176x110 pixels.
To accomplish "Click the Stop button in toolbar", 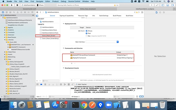I will [x=17, y=5].
